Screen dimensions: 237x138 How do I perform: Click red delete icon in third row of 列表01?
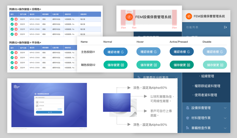click(x=16, y=29)
